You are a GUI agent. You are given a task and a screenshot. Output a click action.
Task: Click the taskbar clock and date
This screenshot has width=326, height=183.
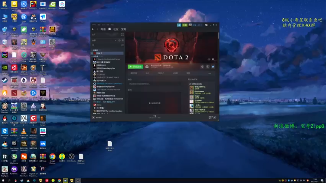coord(314,181)
